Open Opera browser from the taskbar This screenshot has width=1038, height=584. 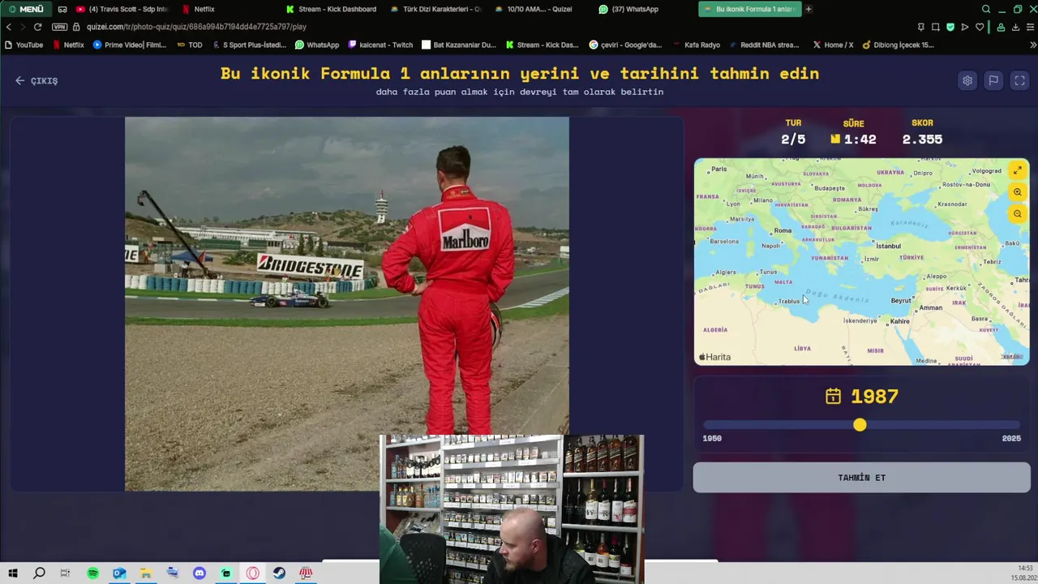tap(253, 573)
